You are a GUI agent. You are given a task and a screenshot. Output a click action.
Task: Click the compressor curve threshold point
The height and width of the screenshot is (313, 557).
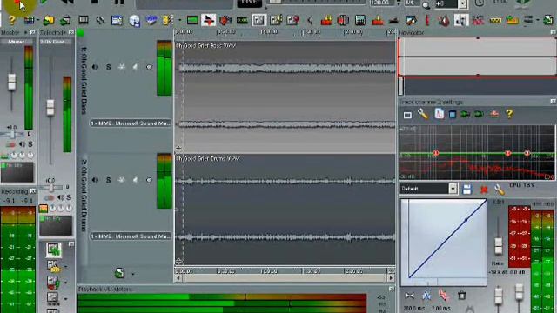tap(466, 220)
